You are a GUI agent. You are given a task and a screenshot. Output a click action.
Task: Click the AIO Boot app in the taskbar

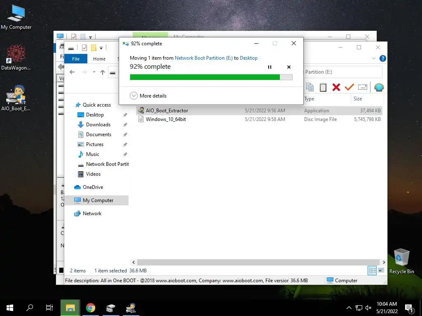[131, 308]
